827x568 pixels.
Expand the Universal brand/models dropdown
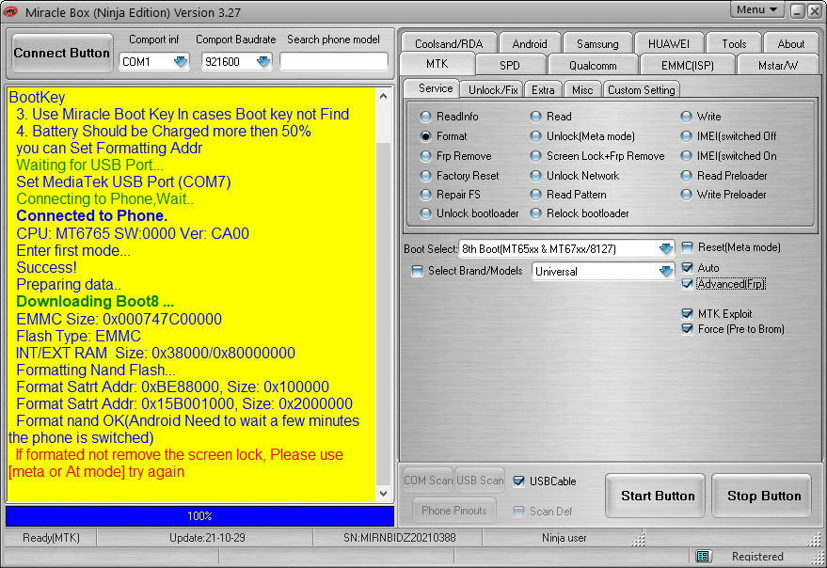pos(666,272)
